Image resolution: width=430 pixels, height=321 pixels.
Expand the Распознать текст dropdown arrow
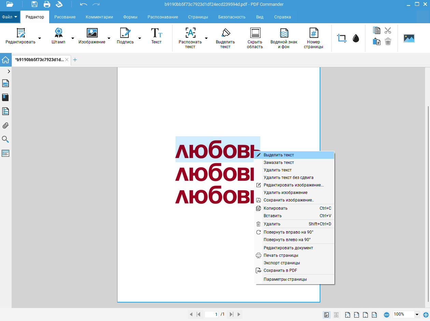206,38
